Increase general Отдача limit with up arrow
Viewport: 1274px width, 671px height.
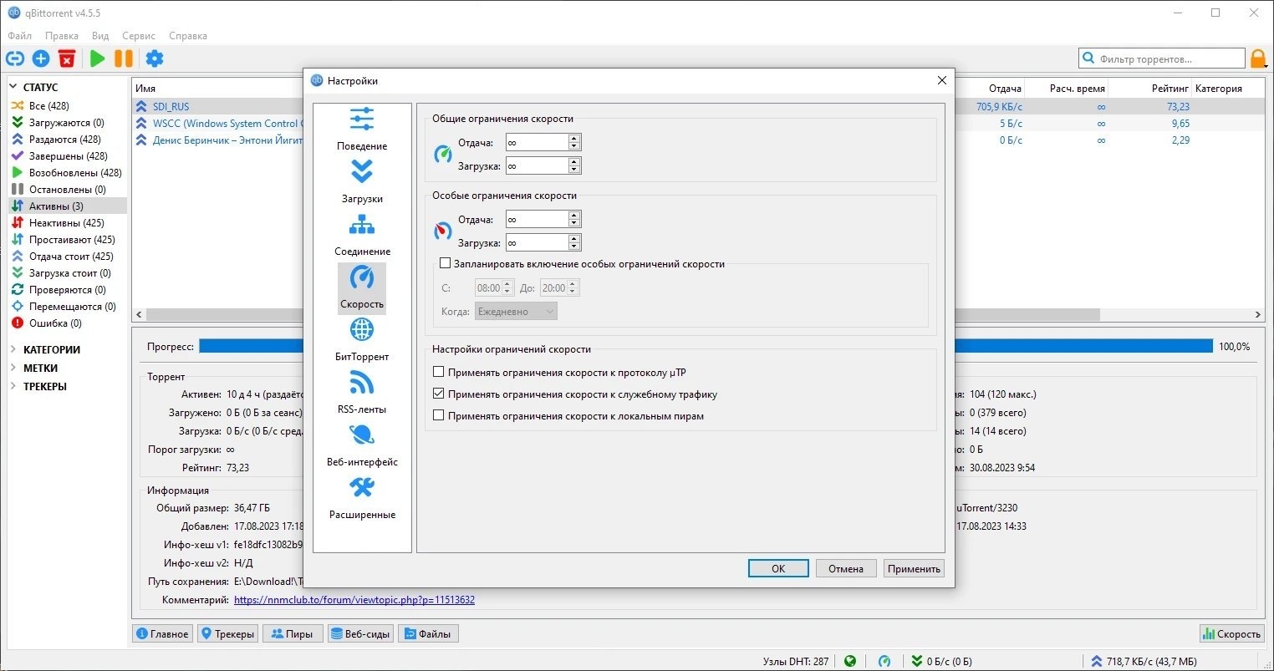[x=573, y=139]
